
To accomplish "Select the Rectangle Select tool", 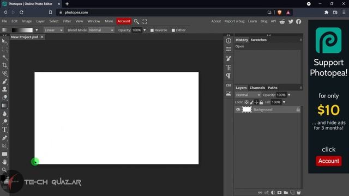I will pyautogui.click(x=4, y=50).
